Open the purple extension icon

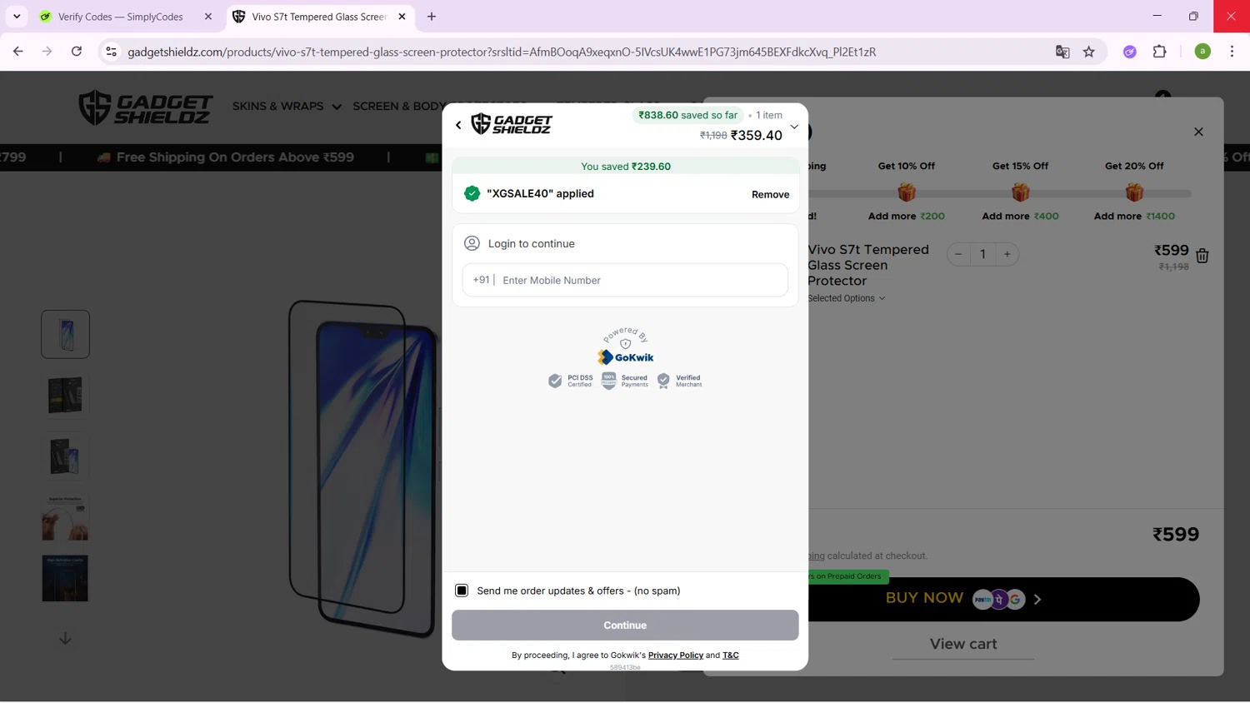pos(1130,52)
